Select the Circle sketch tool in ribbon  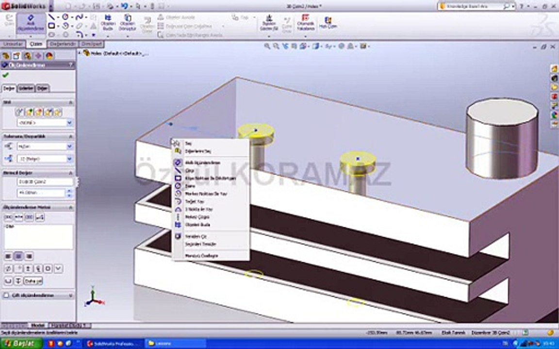66,17
